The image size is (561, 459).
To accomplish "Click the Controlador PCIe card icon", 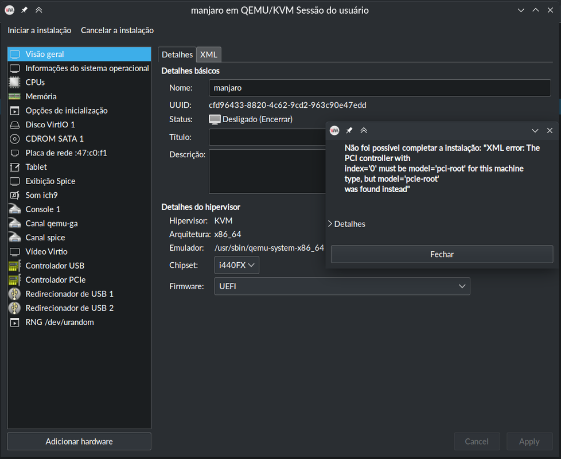I will 15,280.
